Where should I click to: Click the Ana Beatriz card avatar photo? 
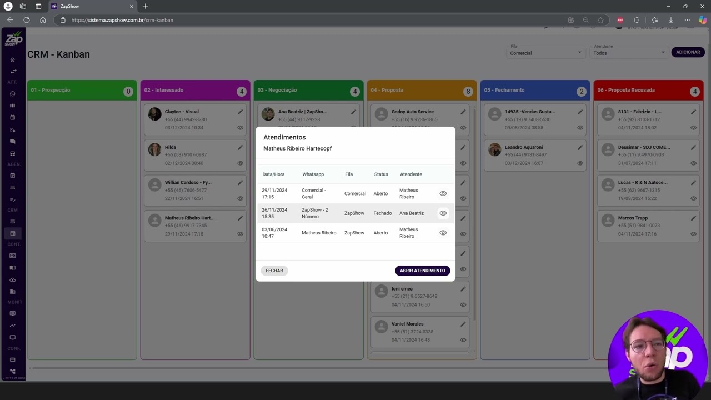click(268, 114)
